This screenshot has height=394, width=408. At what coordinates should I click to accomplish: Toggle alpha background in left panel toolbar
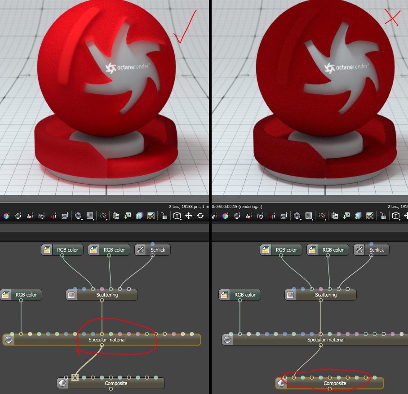point(151,216)
